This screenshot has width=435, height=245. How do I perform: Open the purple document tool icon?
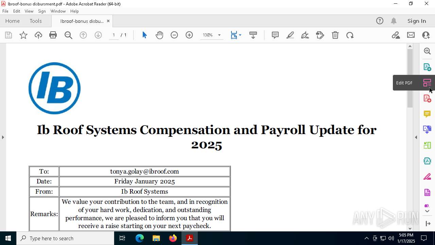pyautogui.click(x=427, y=193)
